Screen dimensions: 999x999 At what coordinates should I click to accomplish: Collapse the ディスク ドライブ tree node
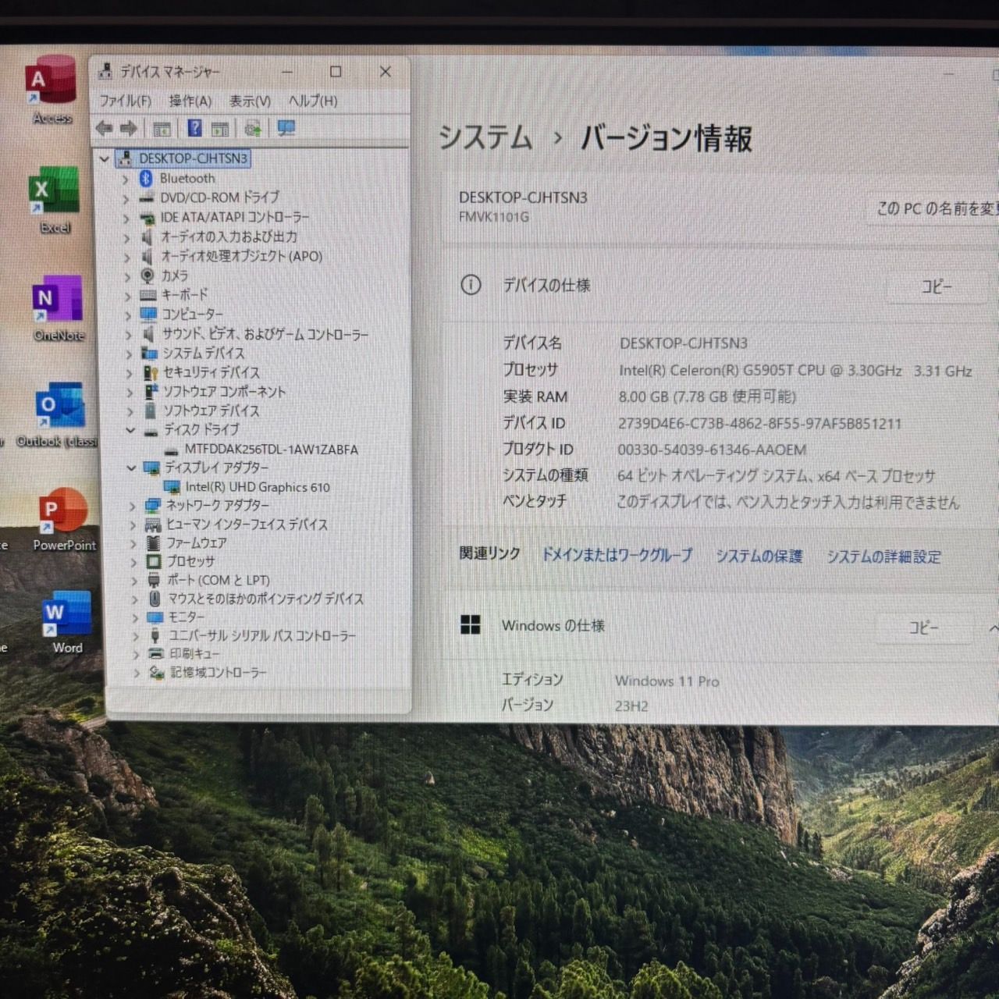click(x=130, y=430)
